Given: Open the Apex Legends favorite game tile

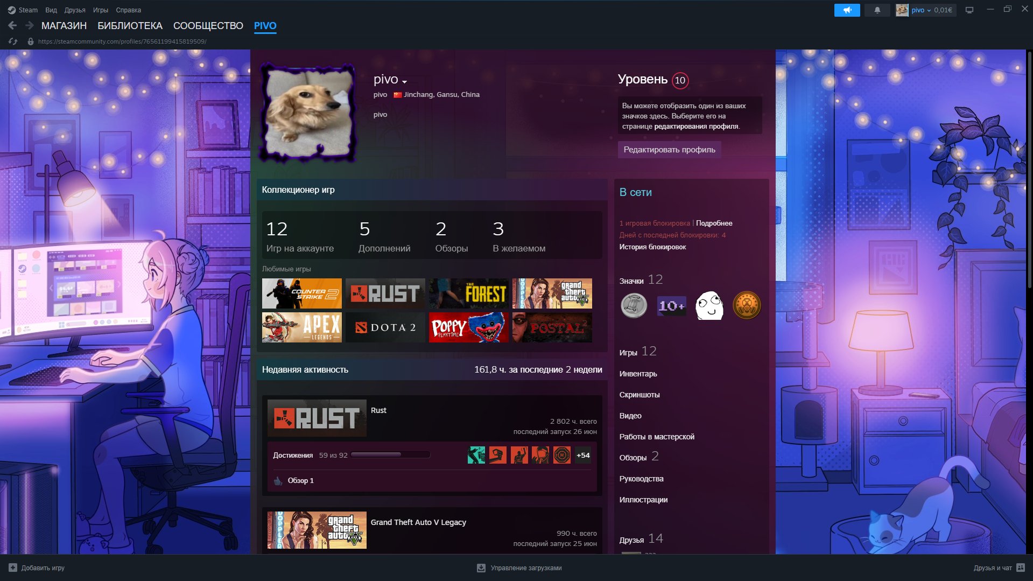Looking at the screenshot, I should (301, 327).
